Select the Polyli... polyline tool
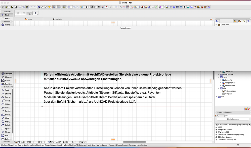Viewport: 251px width, 148px height. (6, 125)
